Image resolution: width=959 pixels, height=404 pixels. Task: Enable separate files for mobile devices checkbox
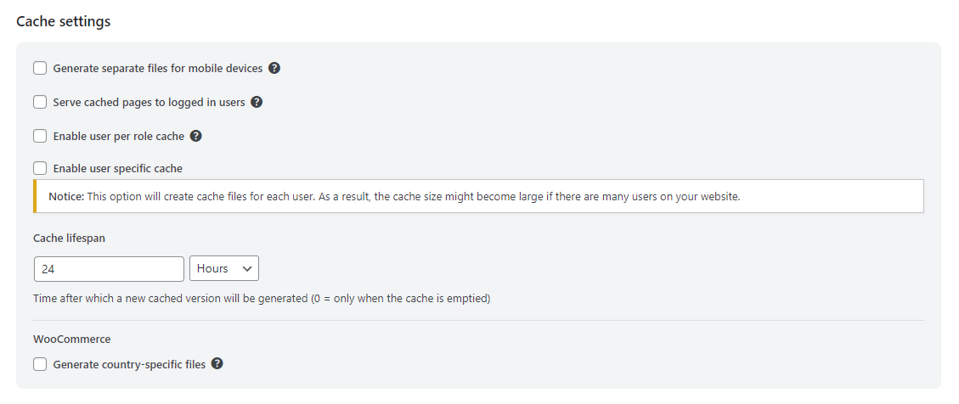pos(40,68)
